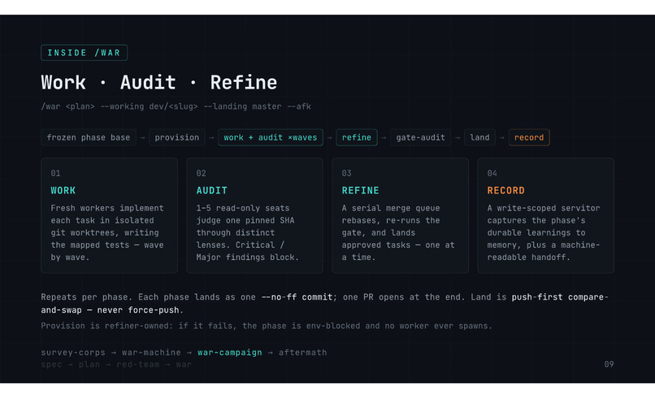The image size is (655, 398).
Task: Click highlighted 'war-campaign' in footer breadcrumb
Action: [x=230, y=353]
